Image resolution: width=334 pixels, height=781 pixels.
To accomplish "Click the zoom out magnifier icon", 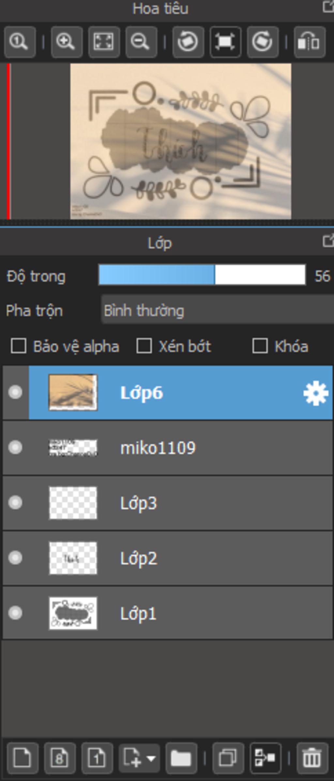I will tap(141, 42).
